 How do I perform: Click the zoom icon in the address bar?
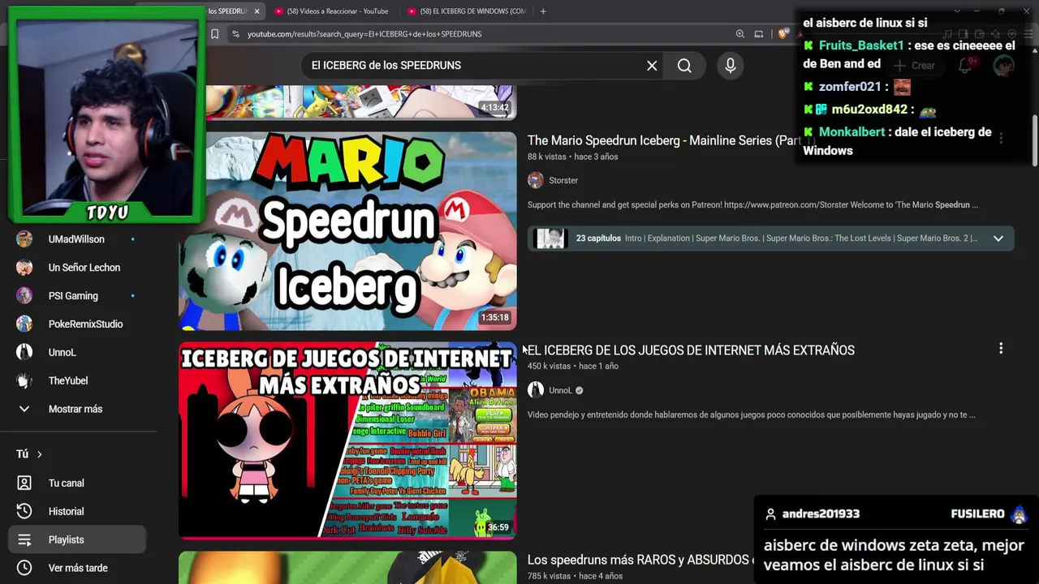740,34
